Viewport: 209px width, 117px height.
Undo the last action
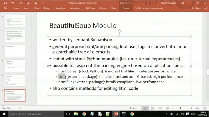13,3
